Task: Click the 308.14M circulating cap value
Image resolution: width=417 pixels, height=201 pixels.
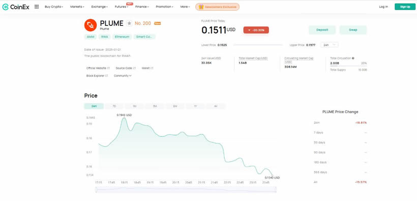Action: (x=290, y=66)
